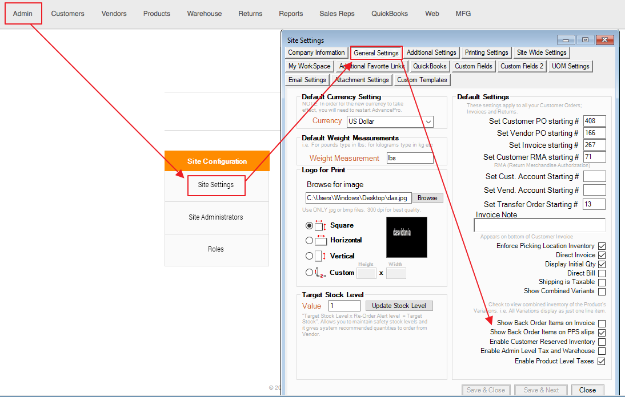The width and height of the screenshot is (625, 397).
Task: Click the Weight Measurement input field
Action: pyautogui.click(x=410, y=158)
